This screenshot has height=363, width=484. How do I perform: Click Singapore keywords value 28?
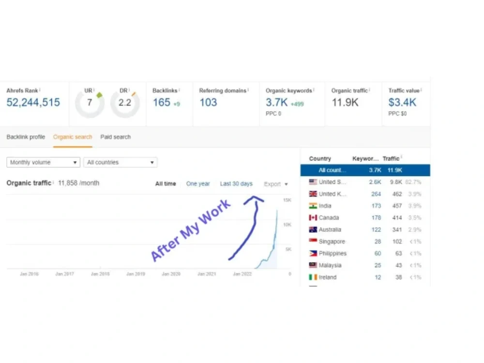[x=378, y=242]
